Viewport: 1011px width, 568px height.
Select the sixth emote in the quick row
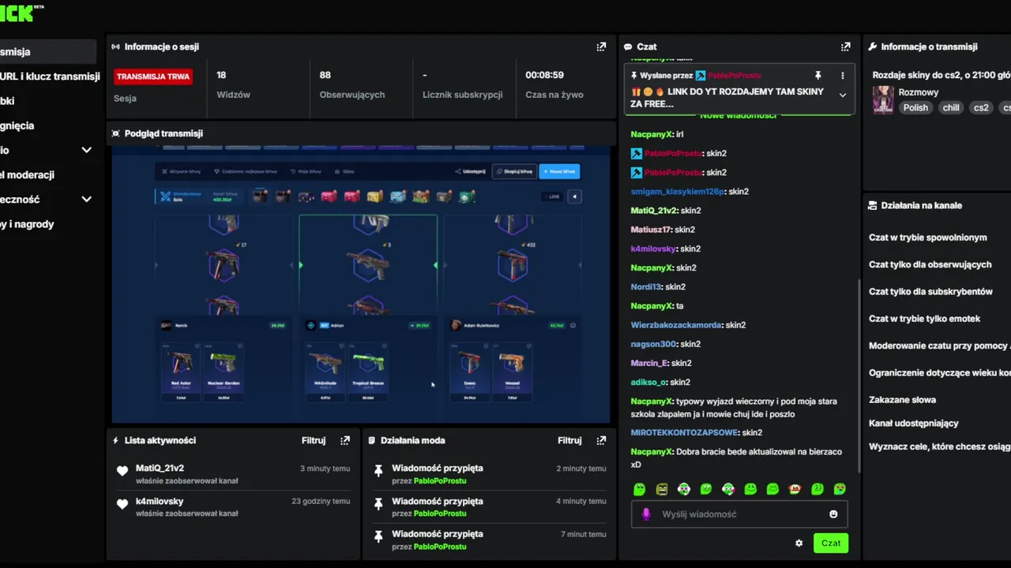tap(750, 489)
